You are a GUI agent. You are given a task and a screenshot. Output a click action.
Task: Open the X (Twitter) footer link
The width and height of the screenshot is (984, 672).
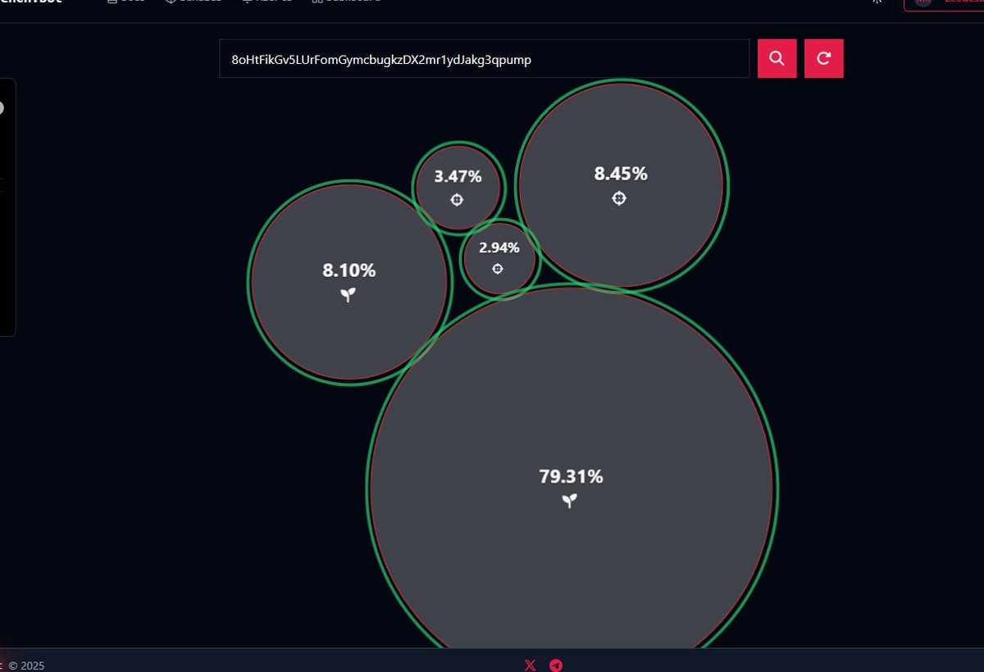tap(530, 665)
